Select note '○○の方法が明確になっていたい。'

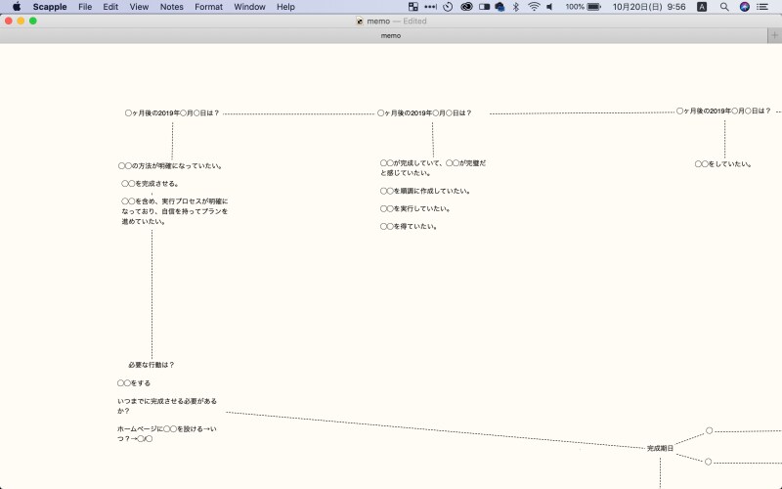pos(170,165)
